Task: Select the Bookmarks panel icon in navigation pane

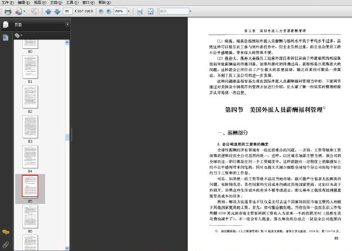Action: pyautogui.click(x=6, y=38)
